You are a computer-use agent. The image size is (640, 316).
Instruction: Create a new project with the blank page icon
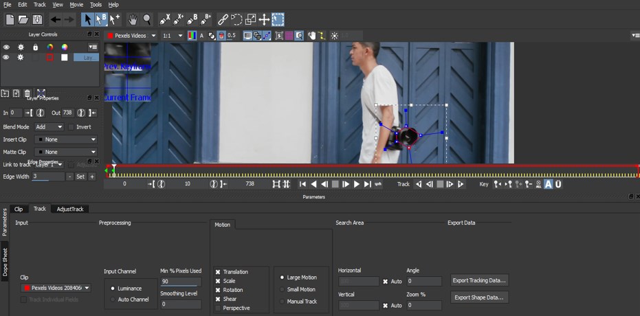(x=10, y=19)
